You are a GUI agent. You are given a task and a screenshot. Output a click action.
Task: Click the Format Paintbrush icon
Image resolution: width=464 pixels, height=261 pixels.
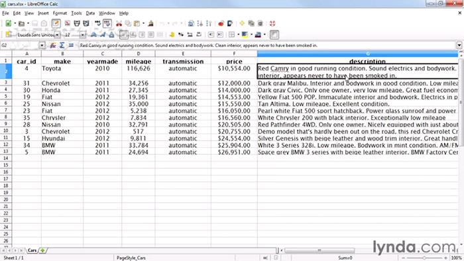[x=150, y=23]
